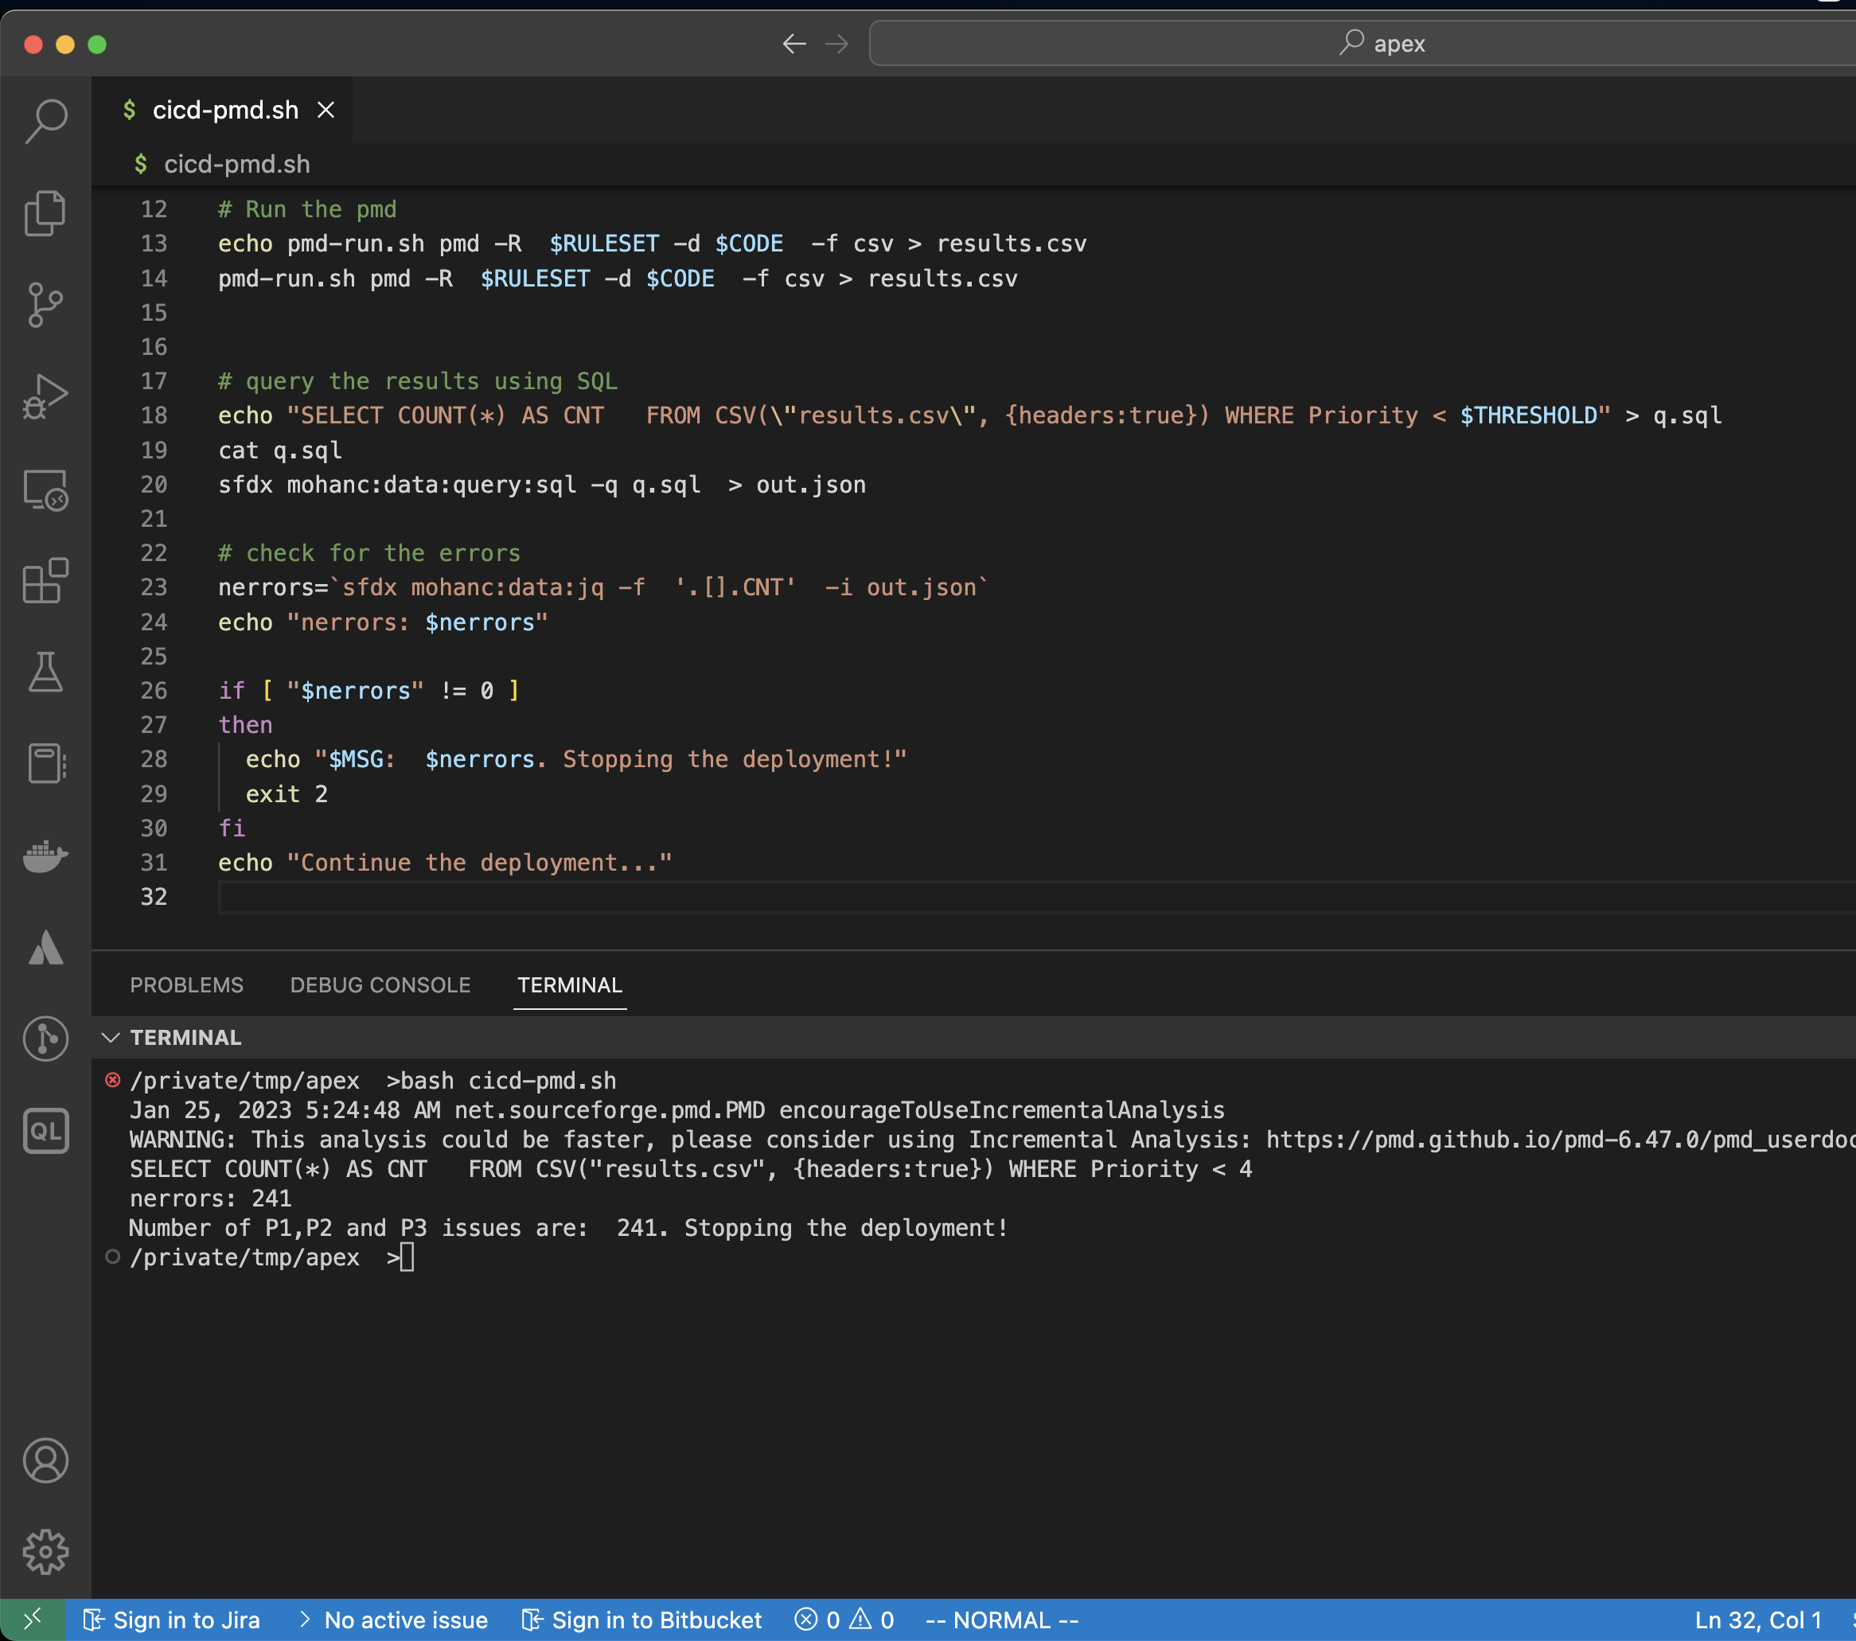Screen dimensions: 1856x1641
Task: Click the 'exit 2' line
Action: 286,794
